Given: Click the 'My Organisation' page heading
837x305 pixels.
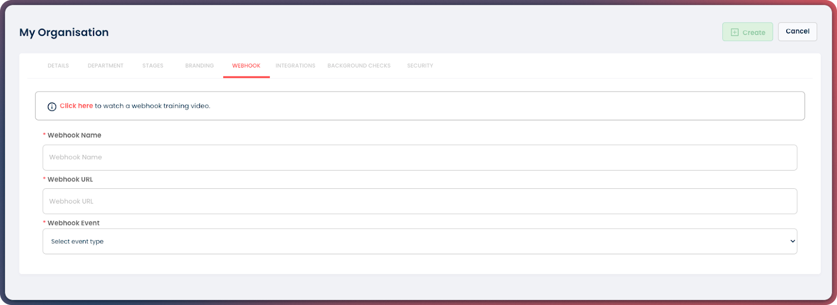Looking at the screenshot, I should click(64, 32).
